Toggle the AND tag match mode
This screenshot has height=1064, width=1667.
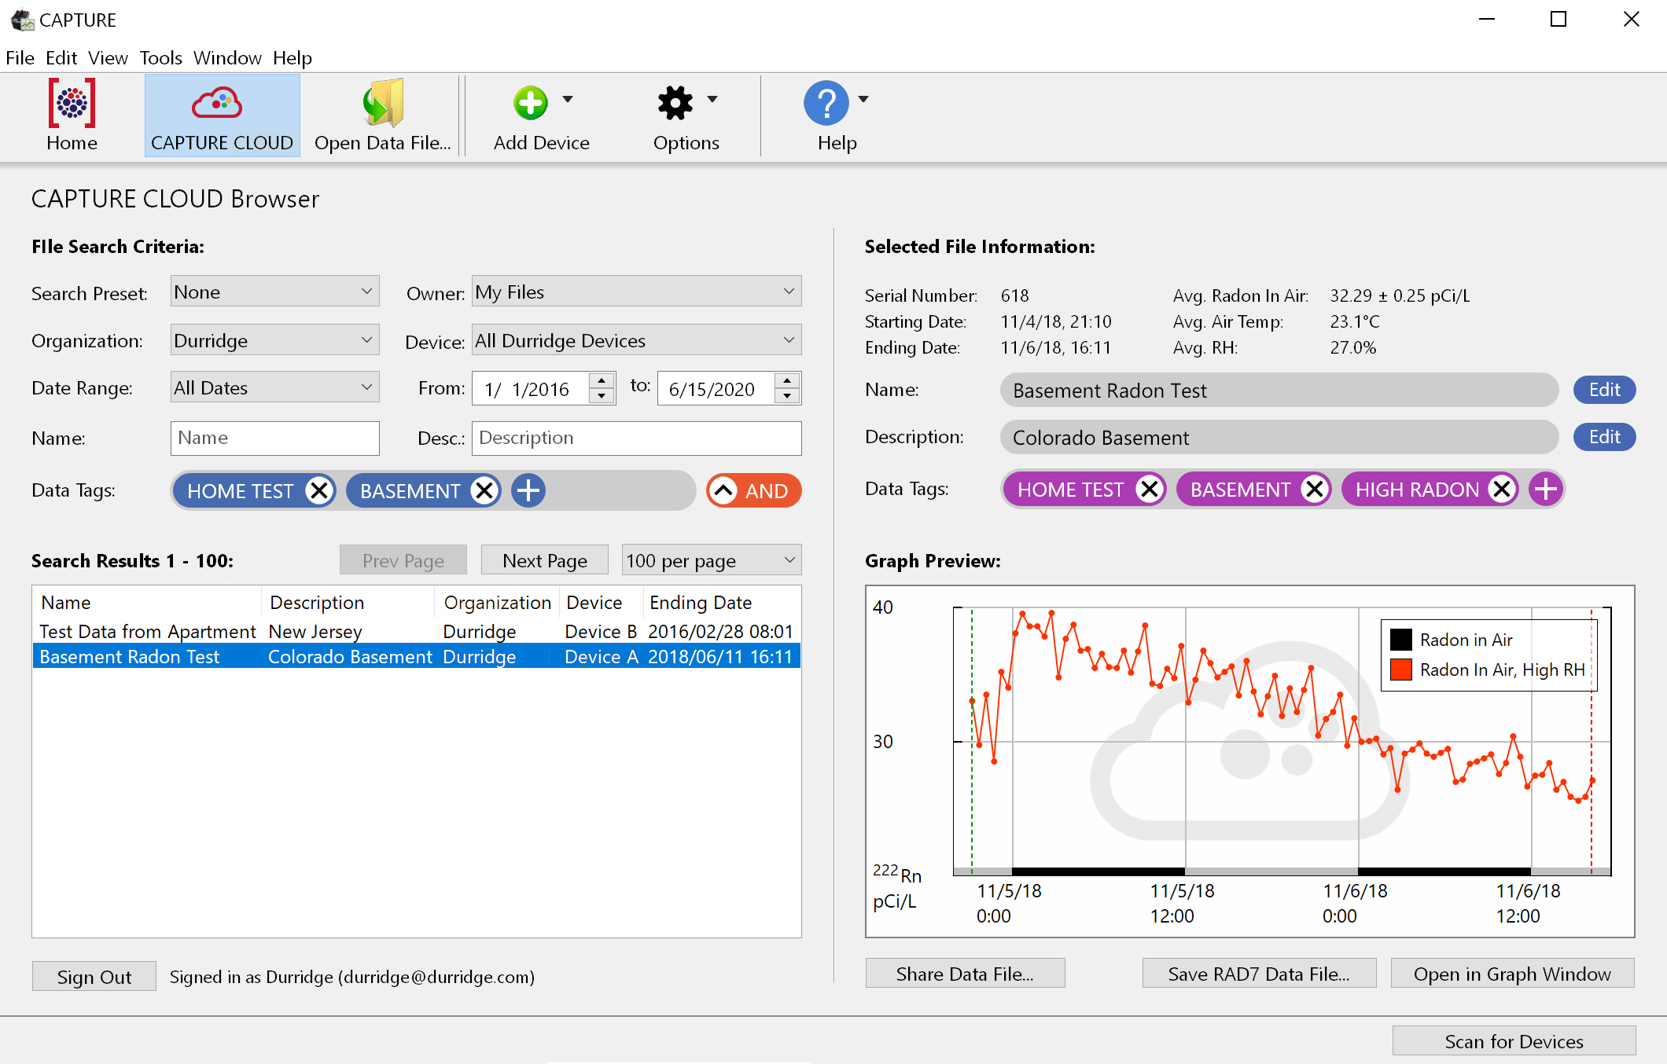[753, 490]
